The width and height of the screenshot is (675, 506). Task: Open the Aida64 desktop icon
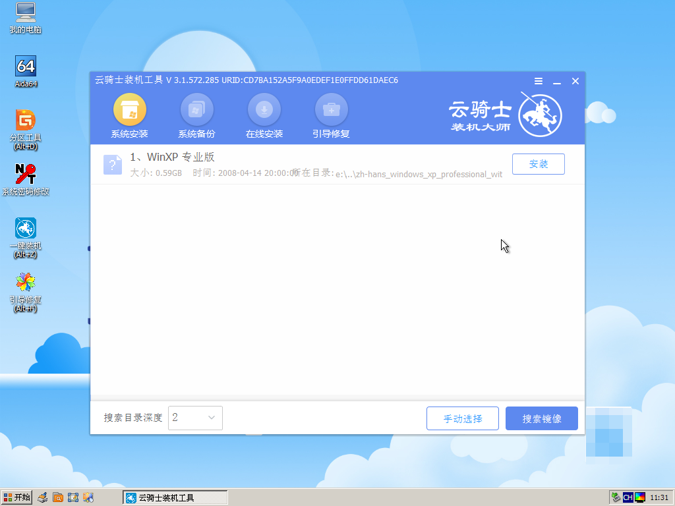[x=26, y=72]
